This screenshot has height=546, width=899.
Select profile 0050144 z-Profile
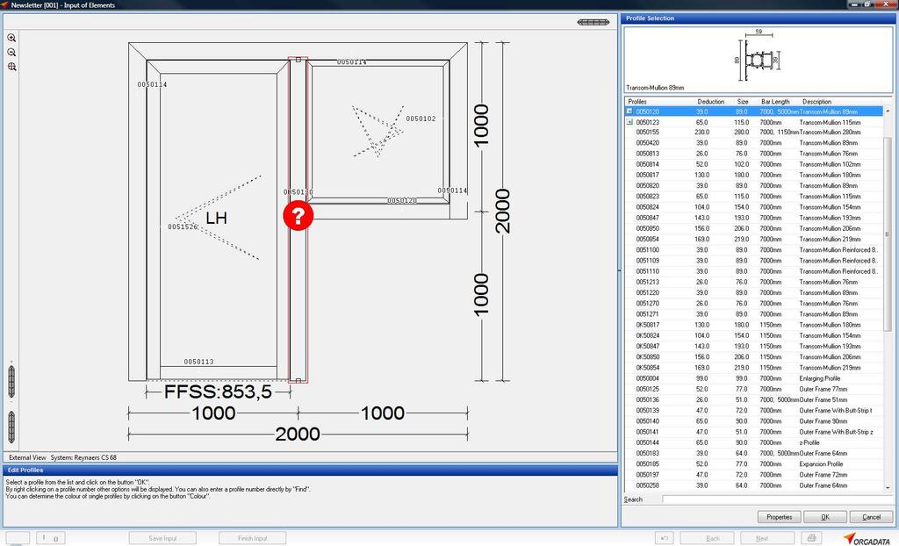click(754, 442)
